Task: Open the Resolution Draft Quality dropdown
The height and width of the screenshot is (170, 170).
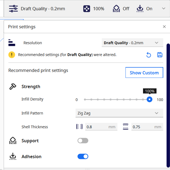Action: (x=132, y=43)
